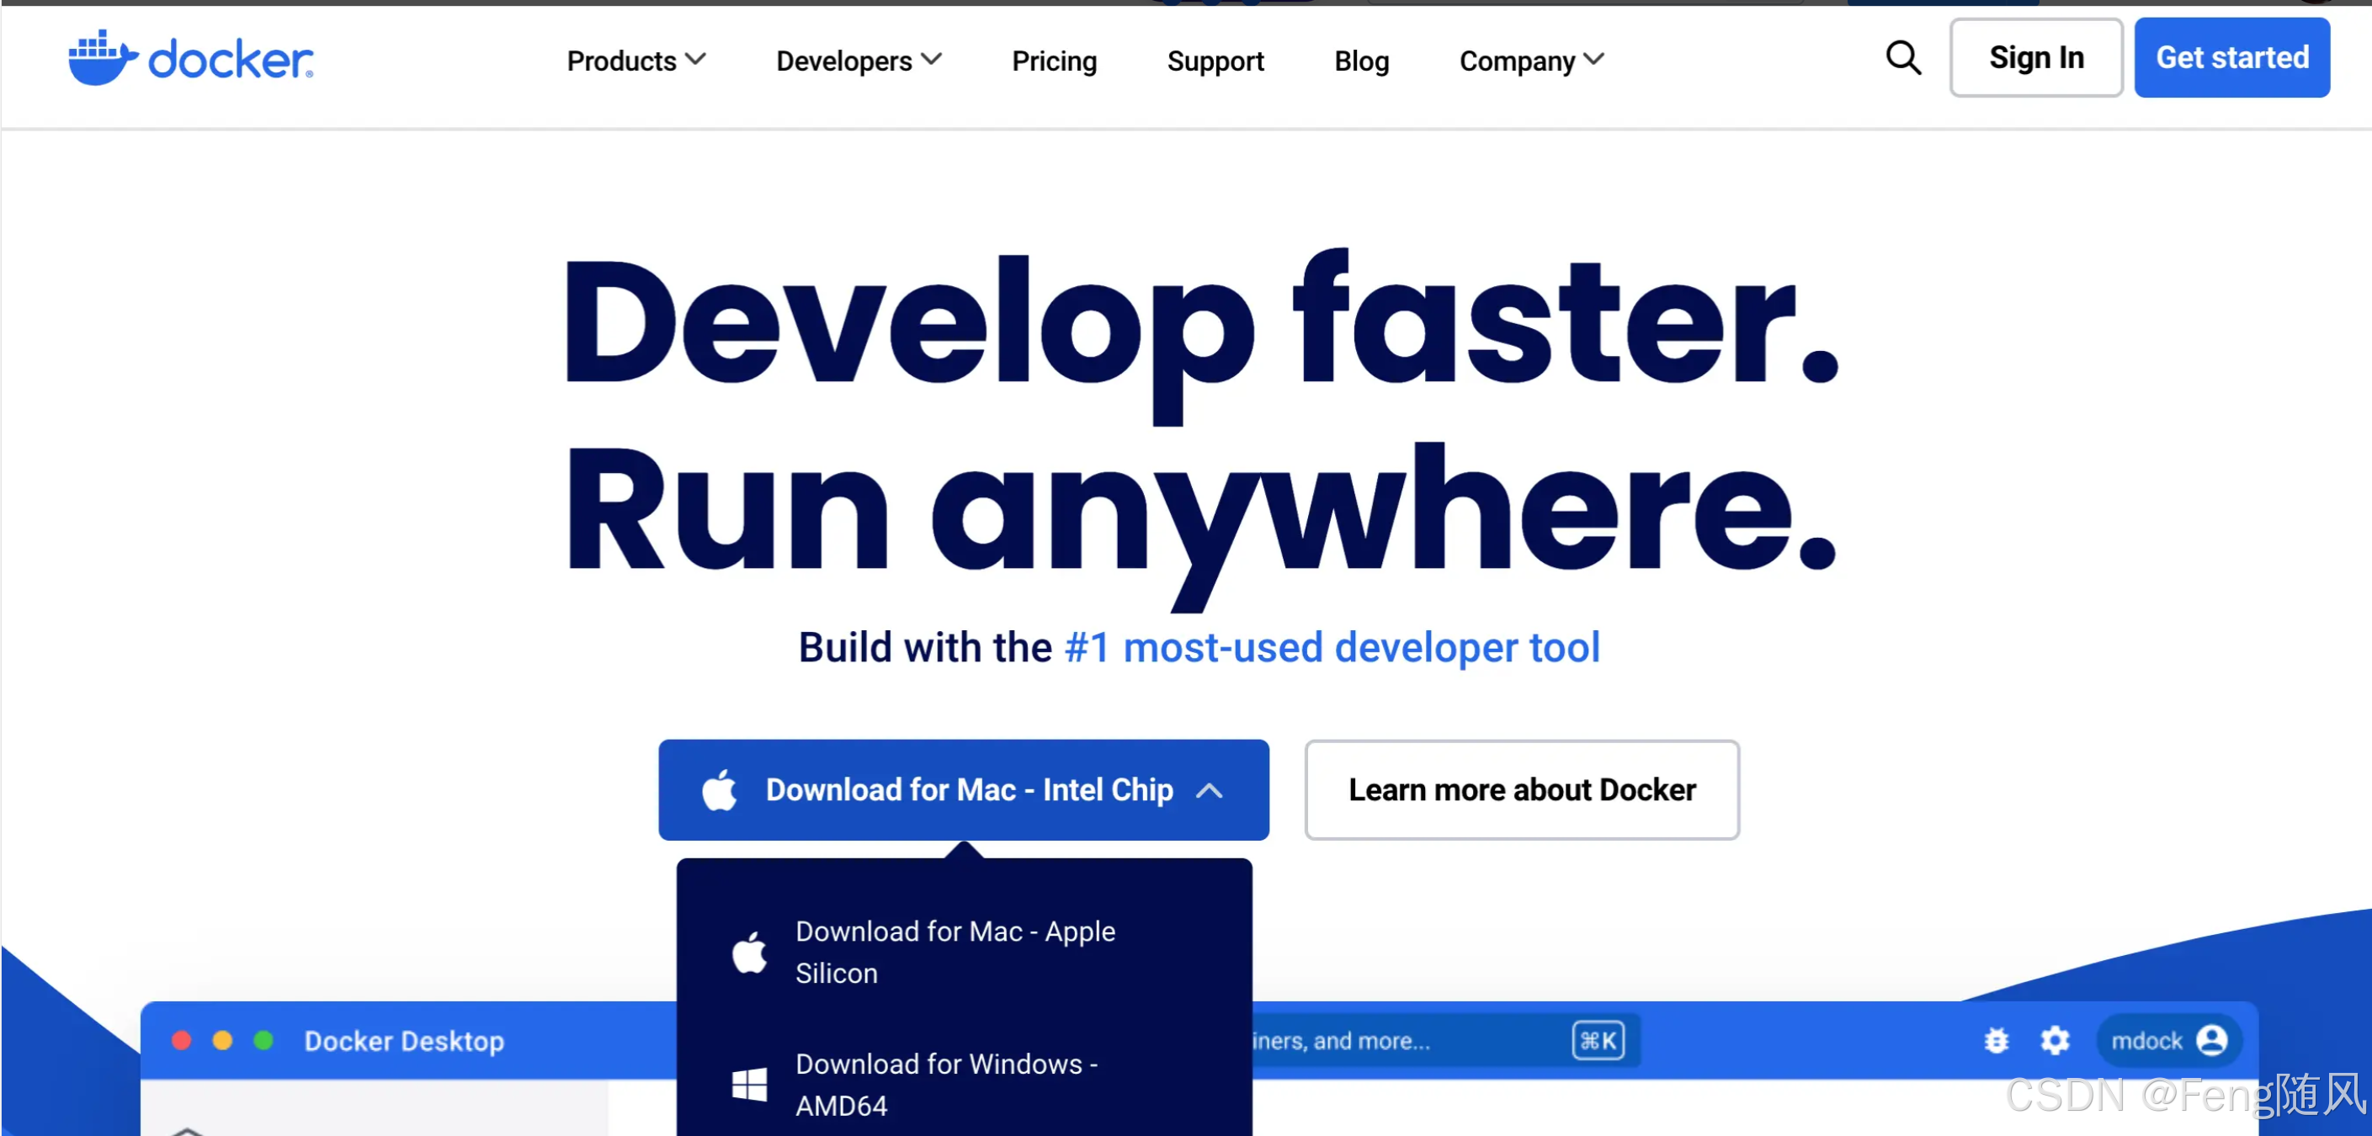Click the mdock user avatar icon
Viewport: 2372px width, 1136px height.
tap(2211, 1040)
